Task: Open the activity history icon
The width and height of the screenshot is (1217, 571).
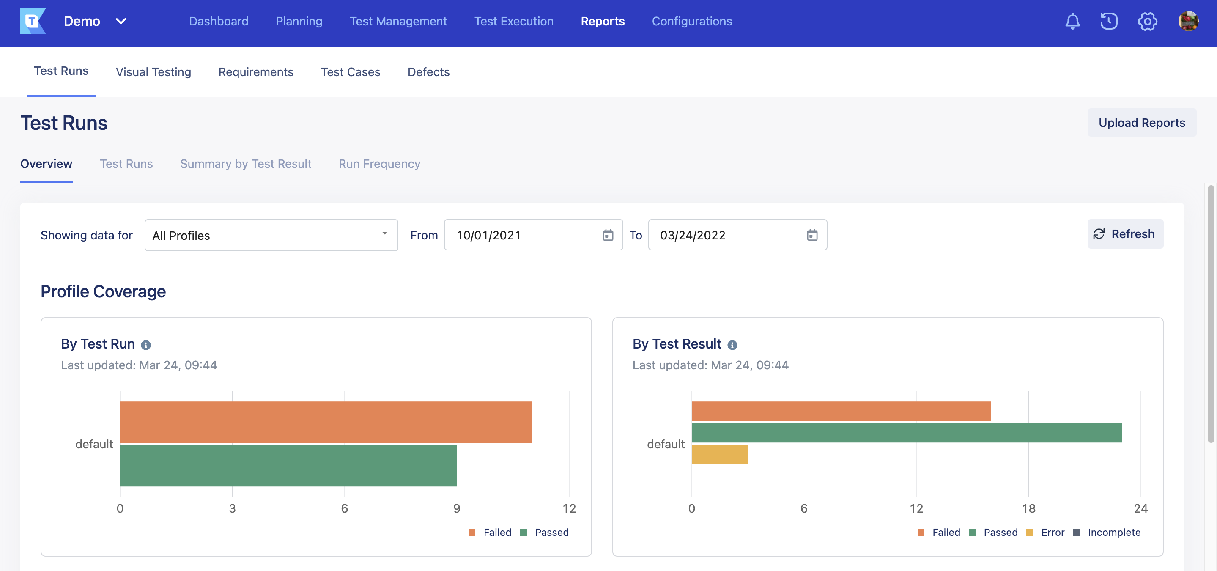Action: coord(1109,21)
